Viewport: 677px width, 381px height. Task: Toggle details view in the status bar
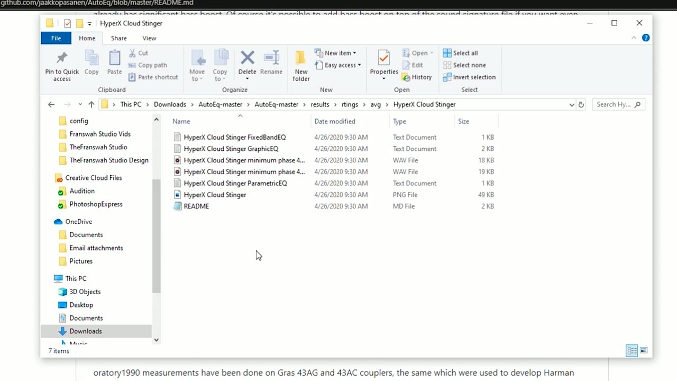coord(632,350)
